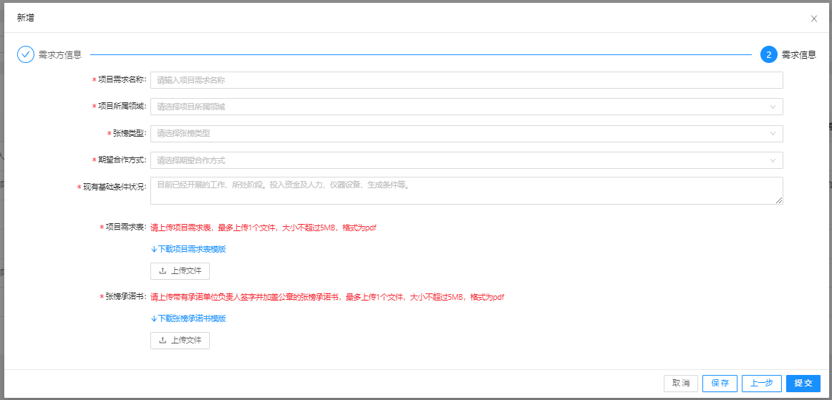
Task: Submit the form with the 提交 button
Action: [803, 383]
